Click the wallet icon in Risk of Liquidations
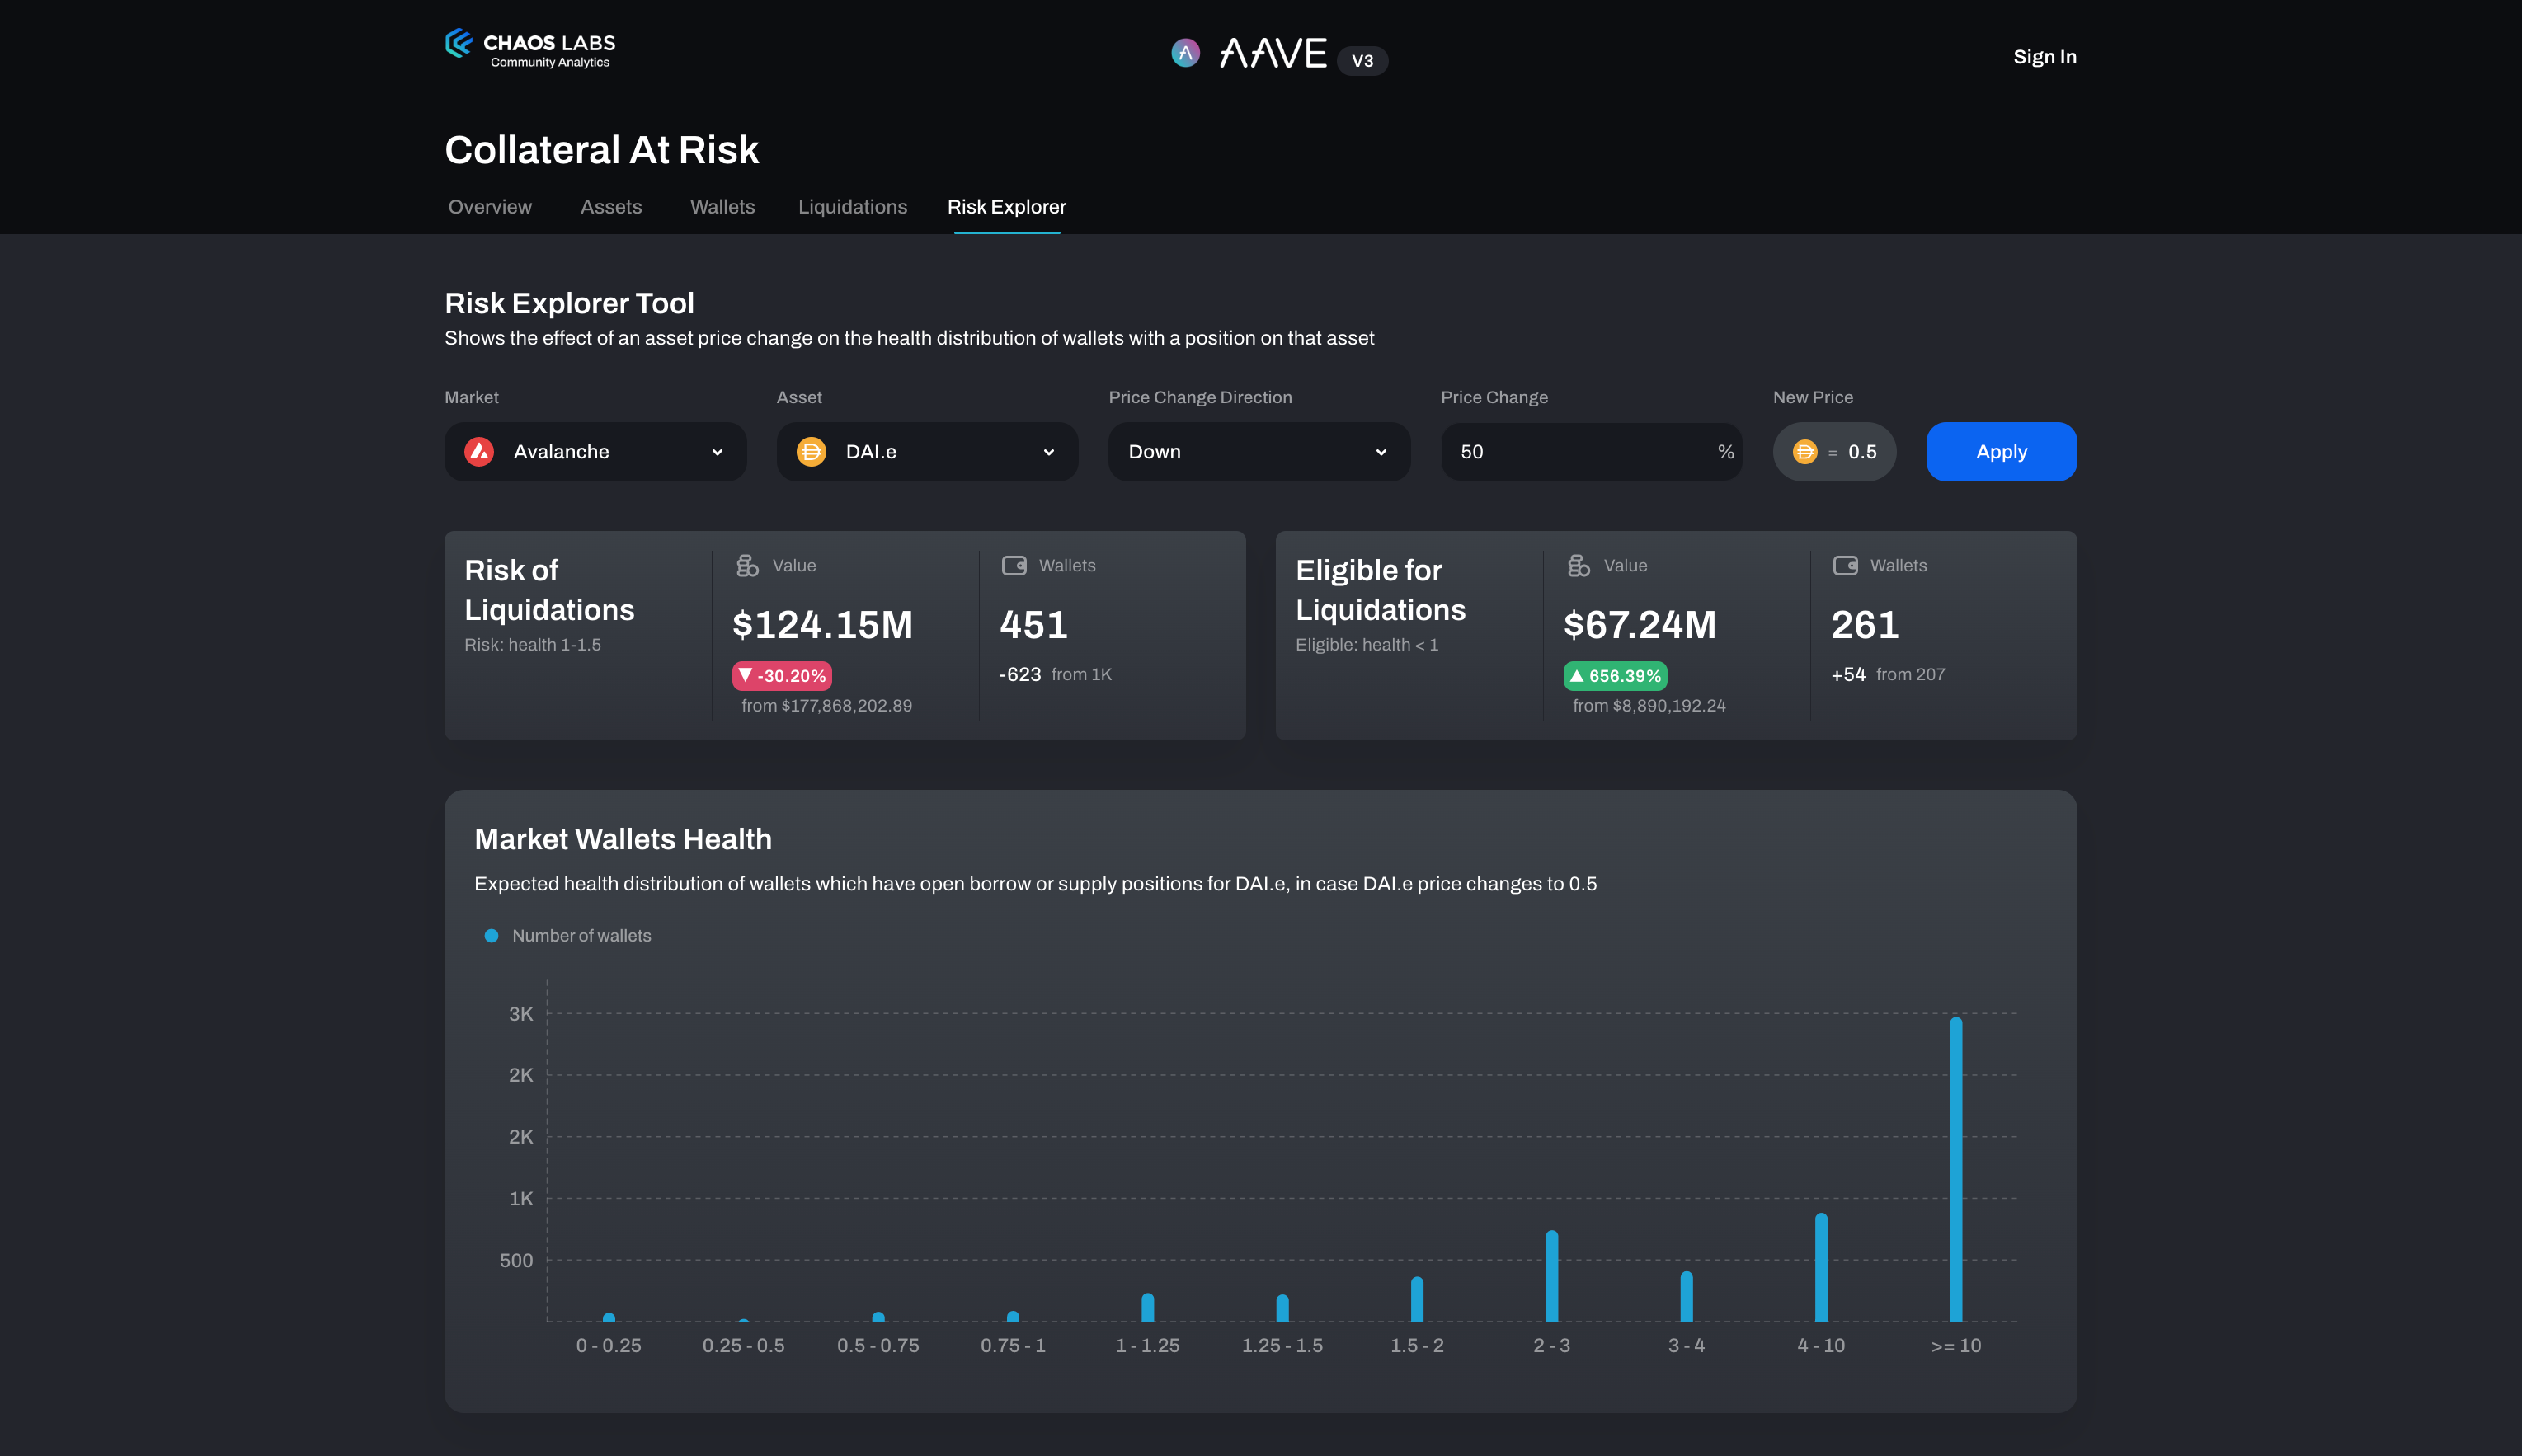 coord(1014,566)
